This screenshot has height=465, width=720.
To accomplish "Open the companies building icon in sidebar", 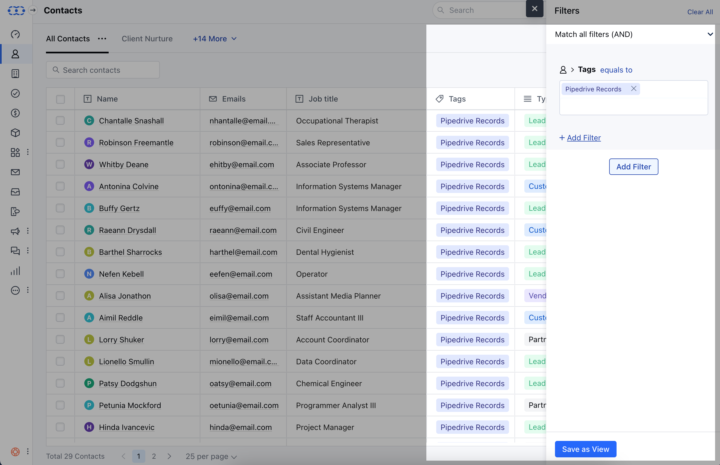I will (x=15, y=74).
